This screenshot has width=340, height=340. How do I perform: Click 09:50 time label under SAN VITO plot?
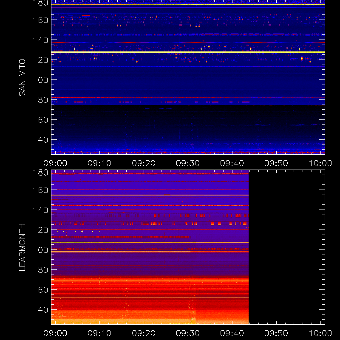tap(276, 163)
